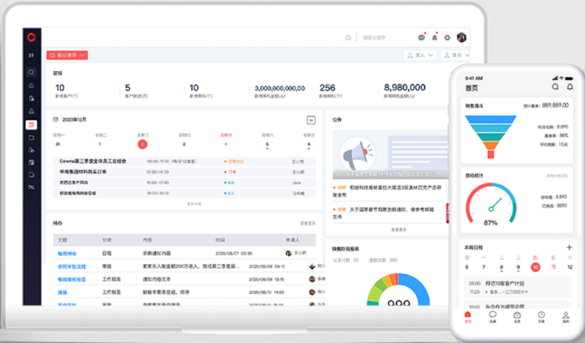585x343 pixels.
Task: Tap bell icon on phone header
Action: [570, 86]
